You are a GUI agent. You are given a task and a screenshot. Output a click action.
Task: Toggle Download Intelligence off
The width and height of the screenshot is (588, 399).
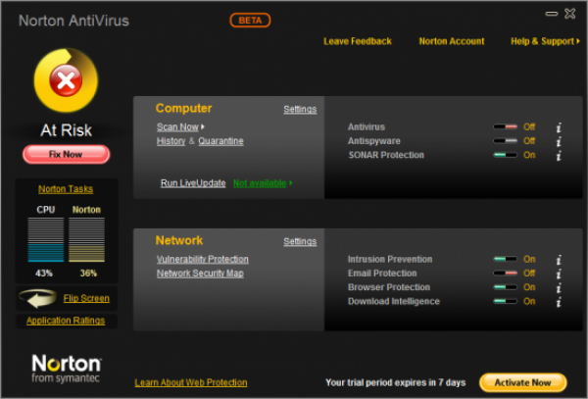[x=505, y=301]
